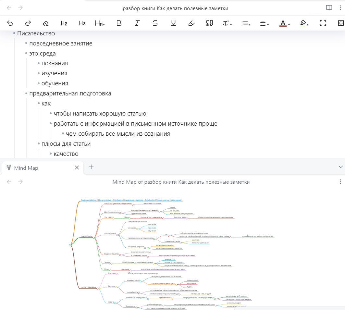Toggle bold formatting
The width and height of the screenshot is (345, 310).
point(119,23)
